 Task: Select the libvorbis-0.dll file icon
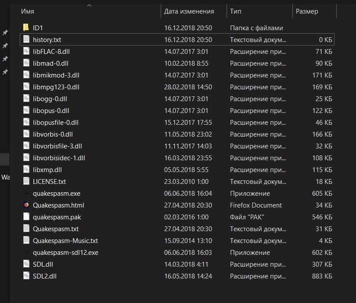26,134
